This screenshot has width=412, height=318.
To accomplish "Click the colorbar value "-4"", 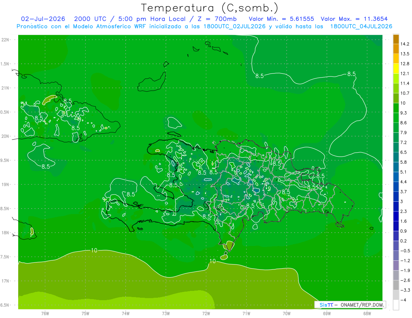I will [404, 300].
